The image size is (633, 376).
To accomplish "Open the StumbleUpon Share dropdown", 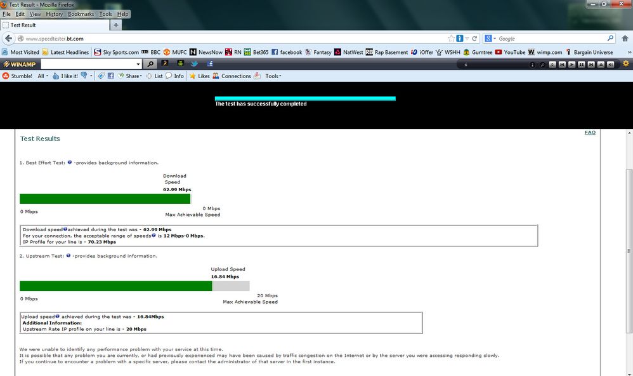I will (130, 76).
